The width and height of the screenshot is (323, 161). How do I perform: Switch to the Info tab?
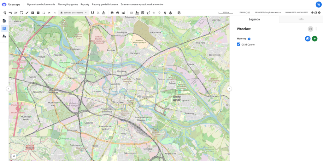[x=301, y=19]
